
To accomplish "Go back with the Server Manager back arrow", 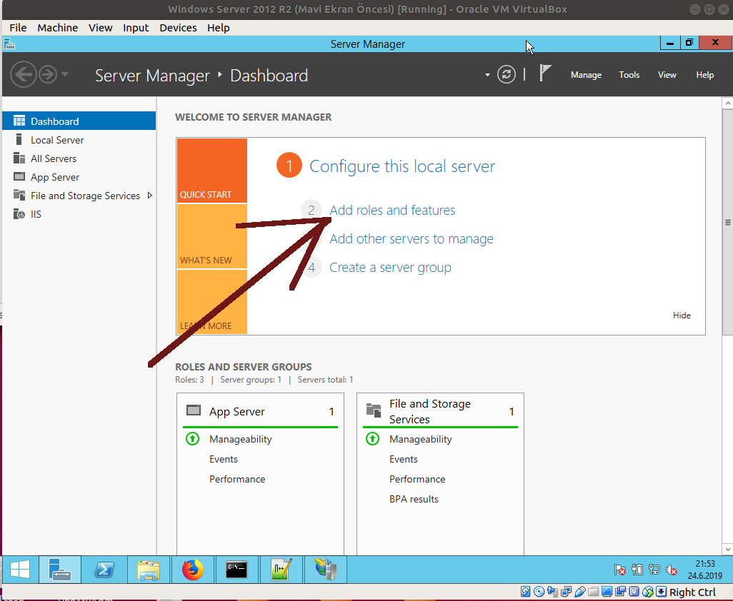I will (x=23, y=74).
